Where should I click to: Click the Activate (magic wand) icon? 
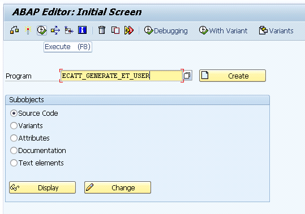[x=28, y=30]
